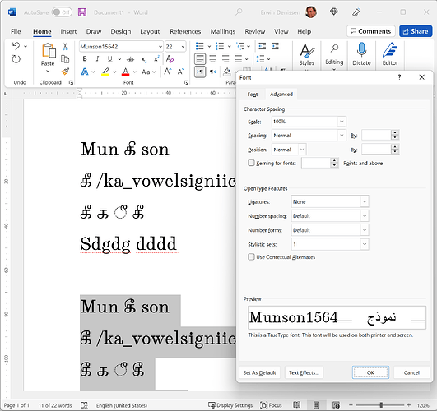Click the Spacing By value field

pos(376,136)
